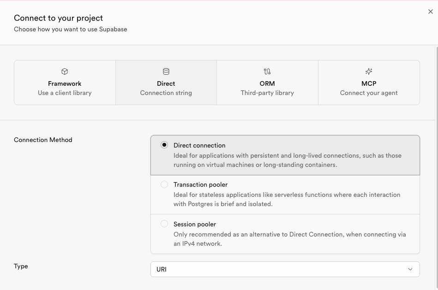Click the Direct database icon
This screenshot has height=290, width=438.
pos(166,71)
